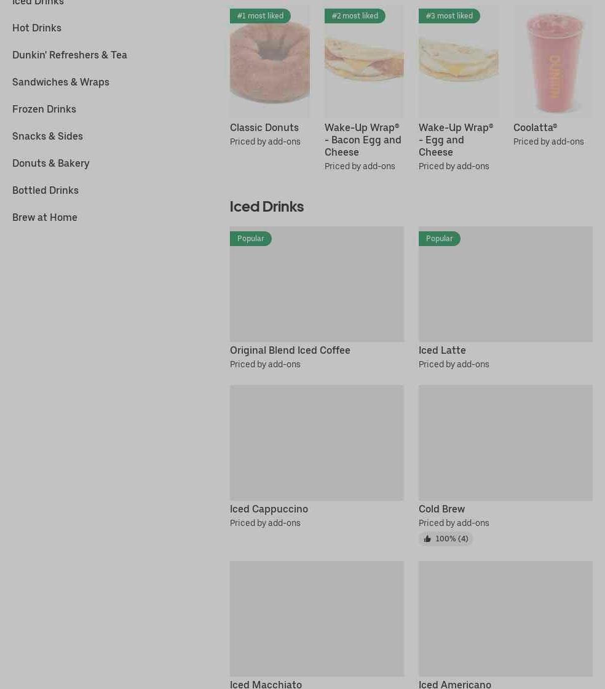Go to Hot Drinks category
This screenshot has width=605, height=689.
(37, 28)
